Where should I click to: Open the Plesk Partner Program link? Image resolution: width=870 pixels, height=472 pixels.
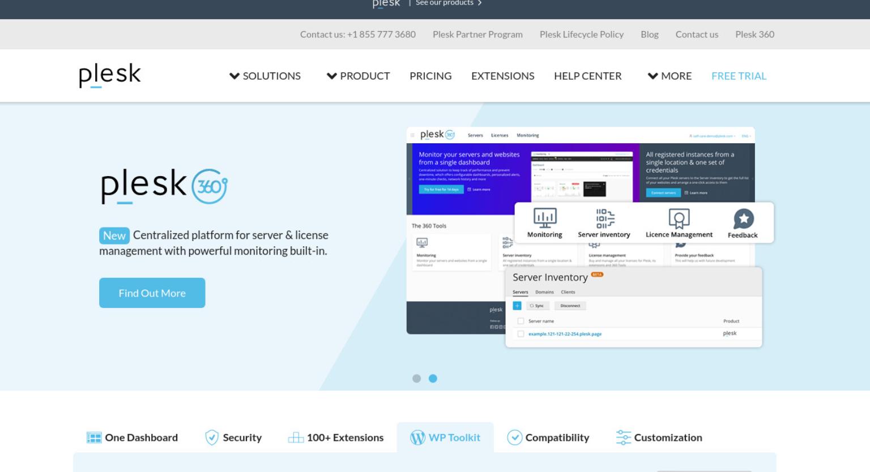[477, 35]
